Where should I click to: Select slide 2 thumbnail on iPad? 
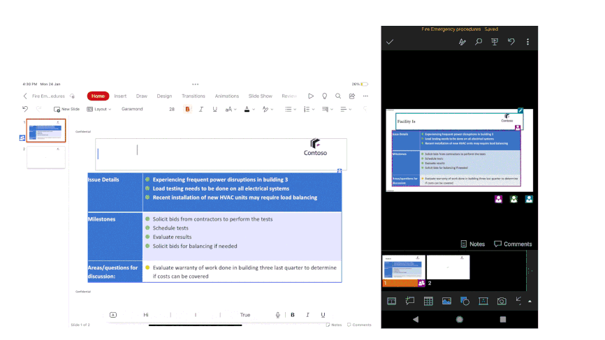[46, 157]
